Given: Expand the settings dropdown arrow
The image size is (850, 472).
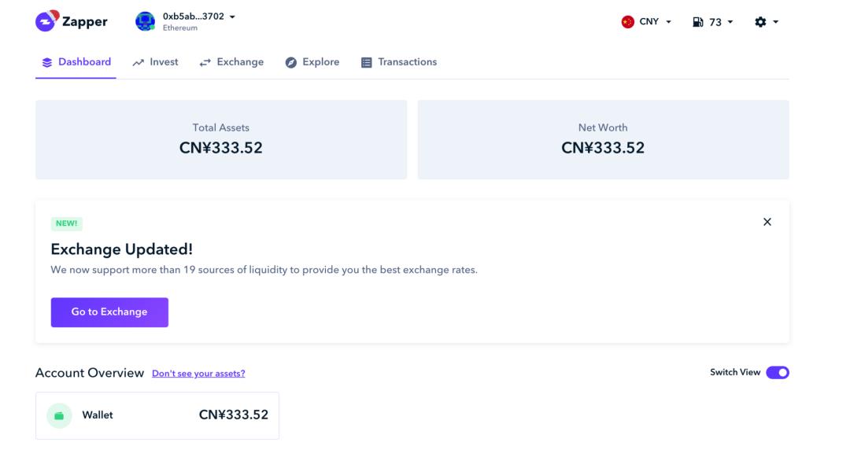Looking at the screenshot, I should coord(776,22).
